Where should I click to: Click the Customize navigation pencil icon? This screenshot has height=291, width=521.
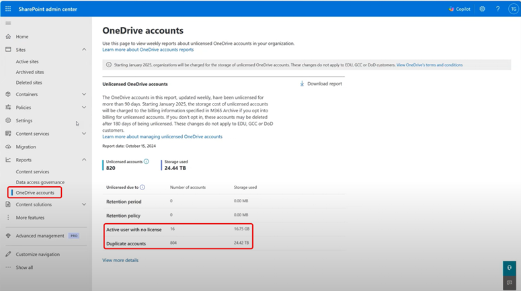point(8,254)
